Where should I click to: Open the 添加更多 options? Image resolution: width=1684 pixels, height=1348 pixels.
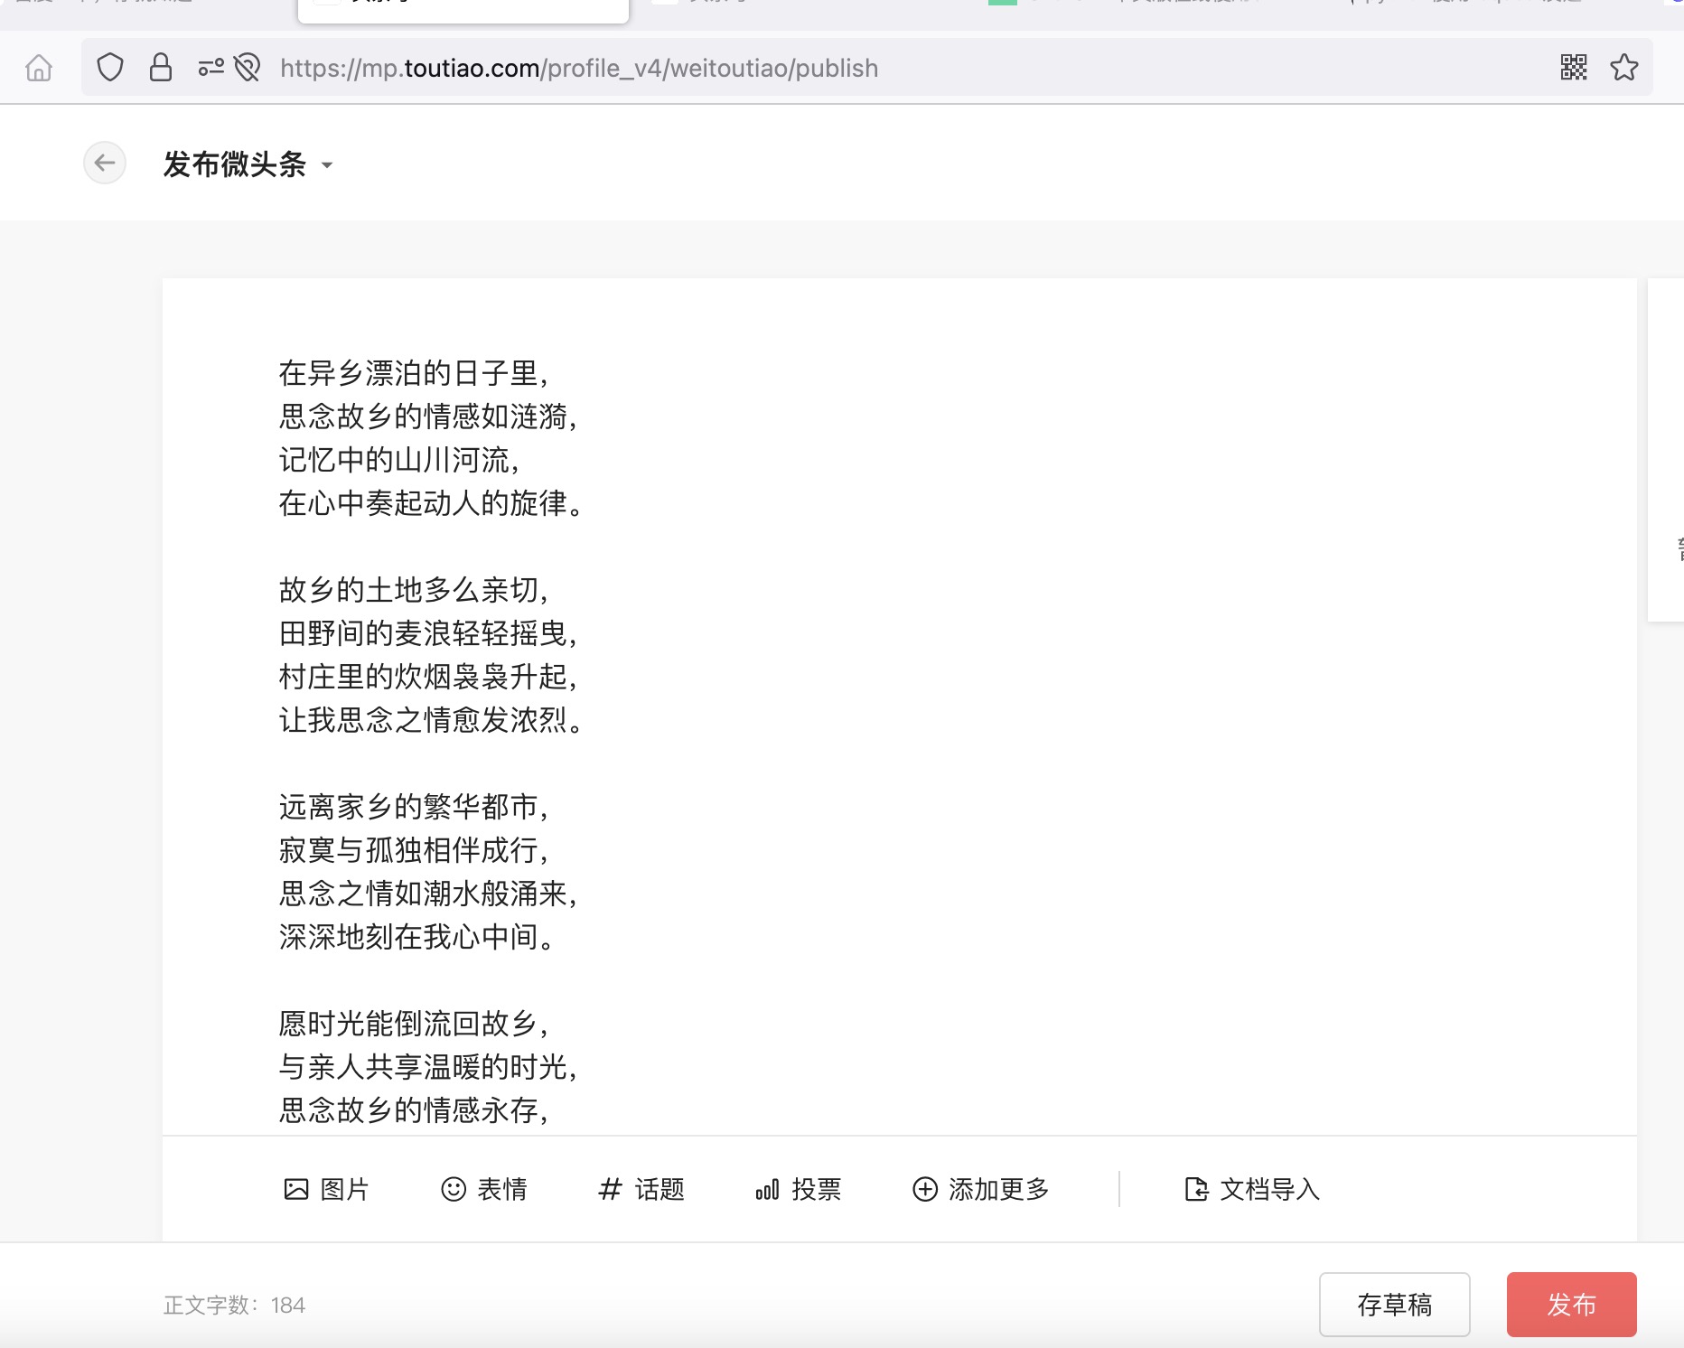(x=981, y=1189)
